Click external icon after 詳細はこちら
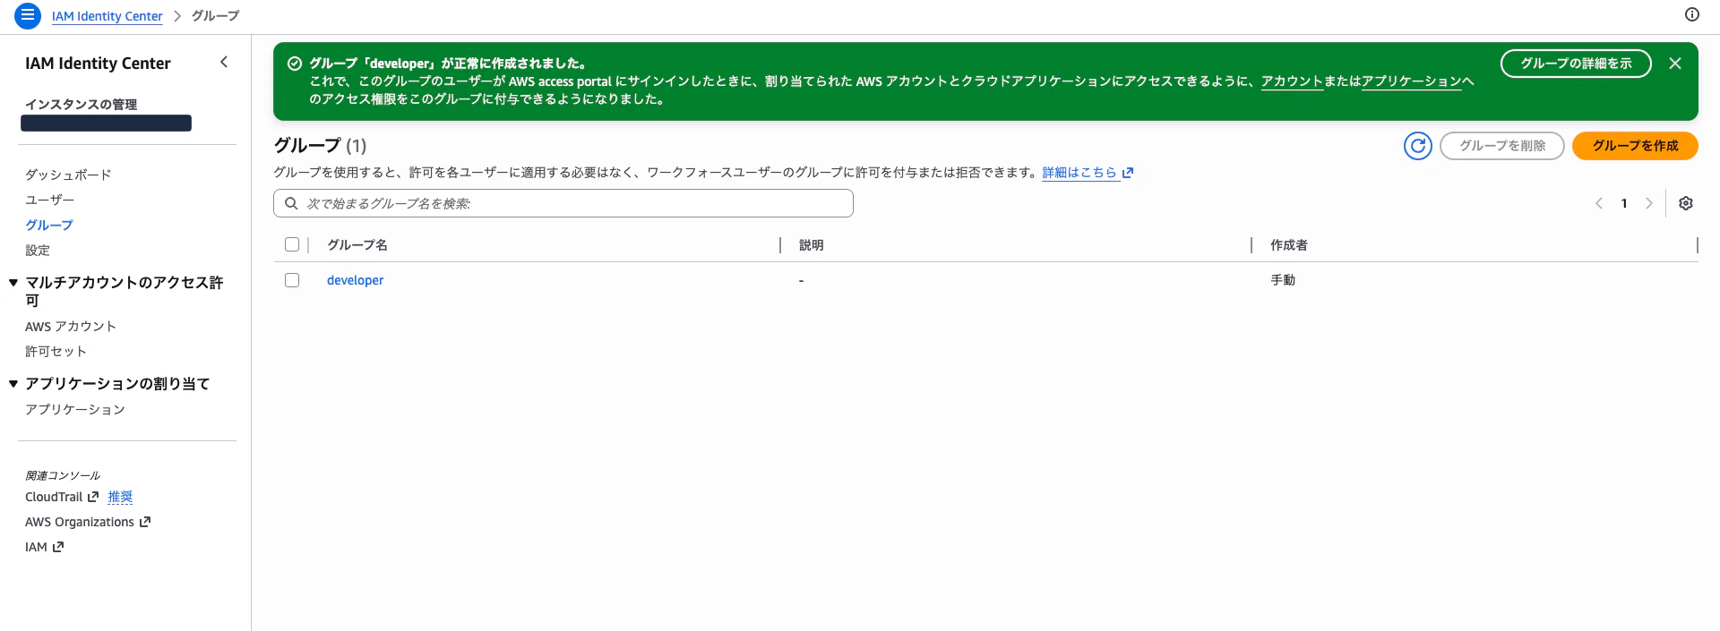Viewport: 1720px width, 631px height. (1128, 173)
